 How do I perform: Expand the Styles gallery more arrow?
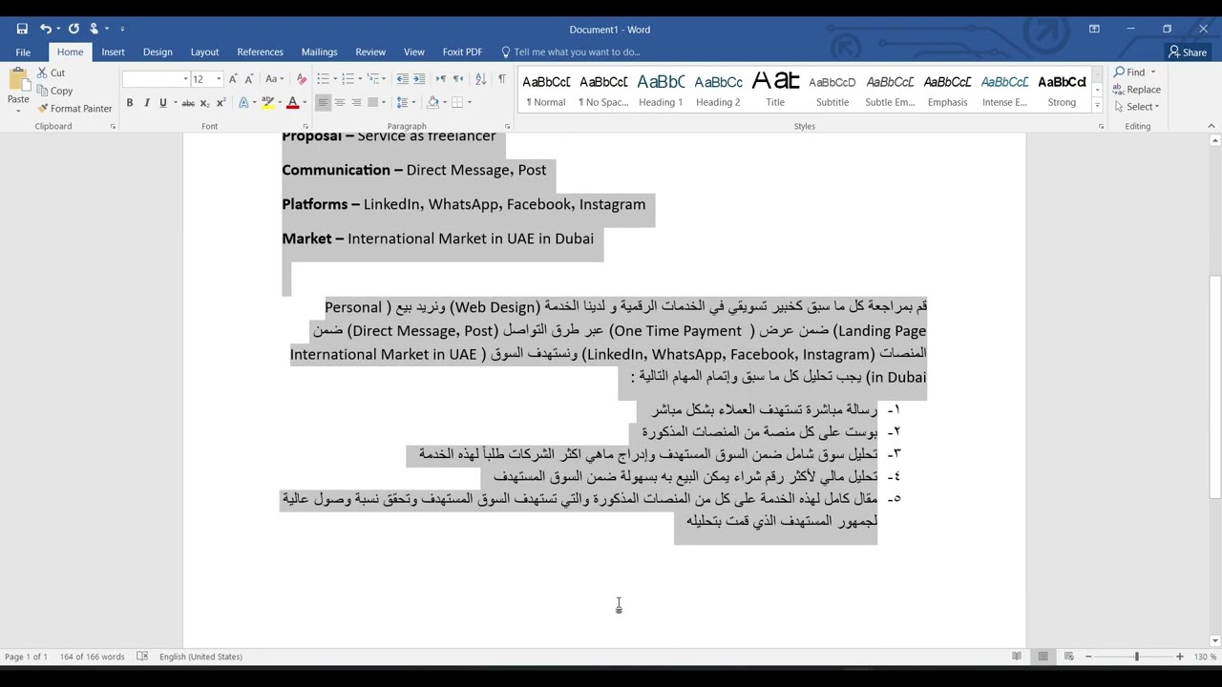(x=1098, y=106)
